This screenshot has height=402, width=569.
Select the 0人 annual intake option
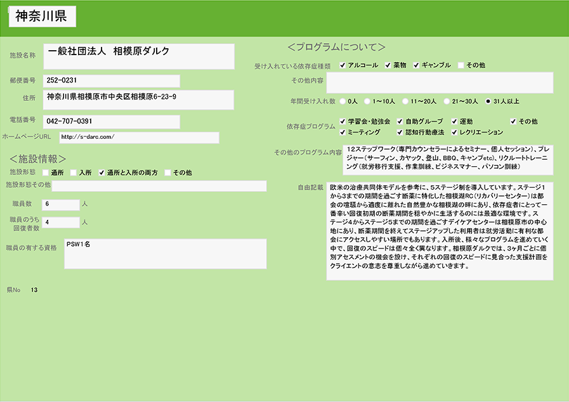[343, 101]
